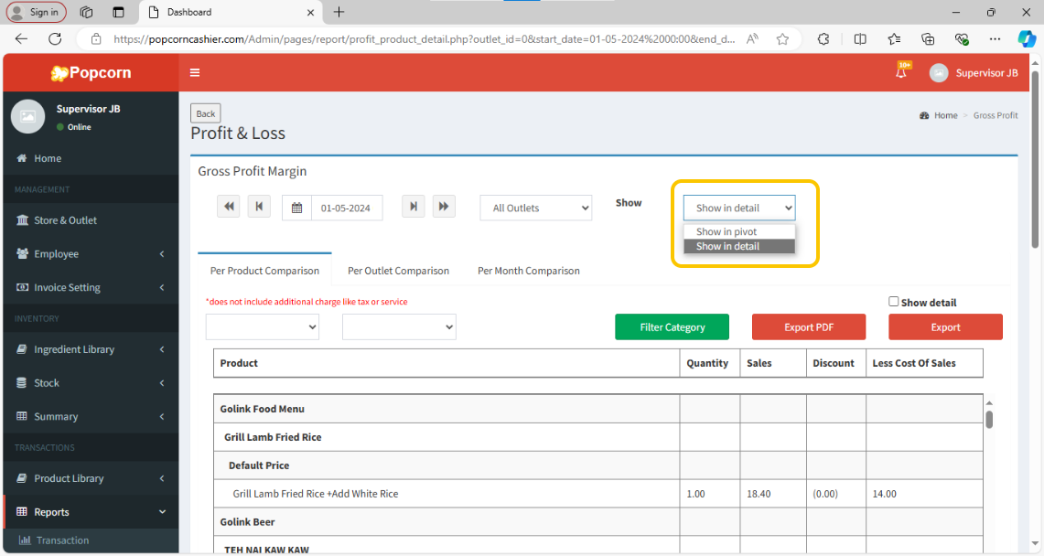Open a new browser tab with plus
The image size is (1044, 556).
coord(339,12)
